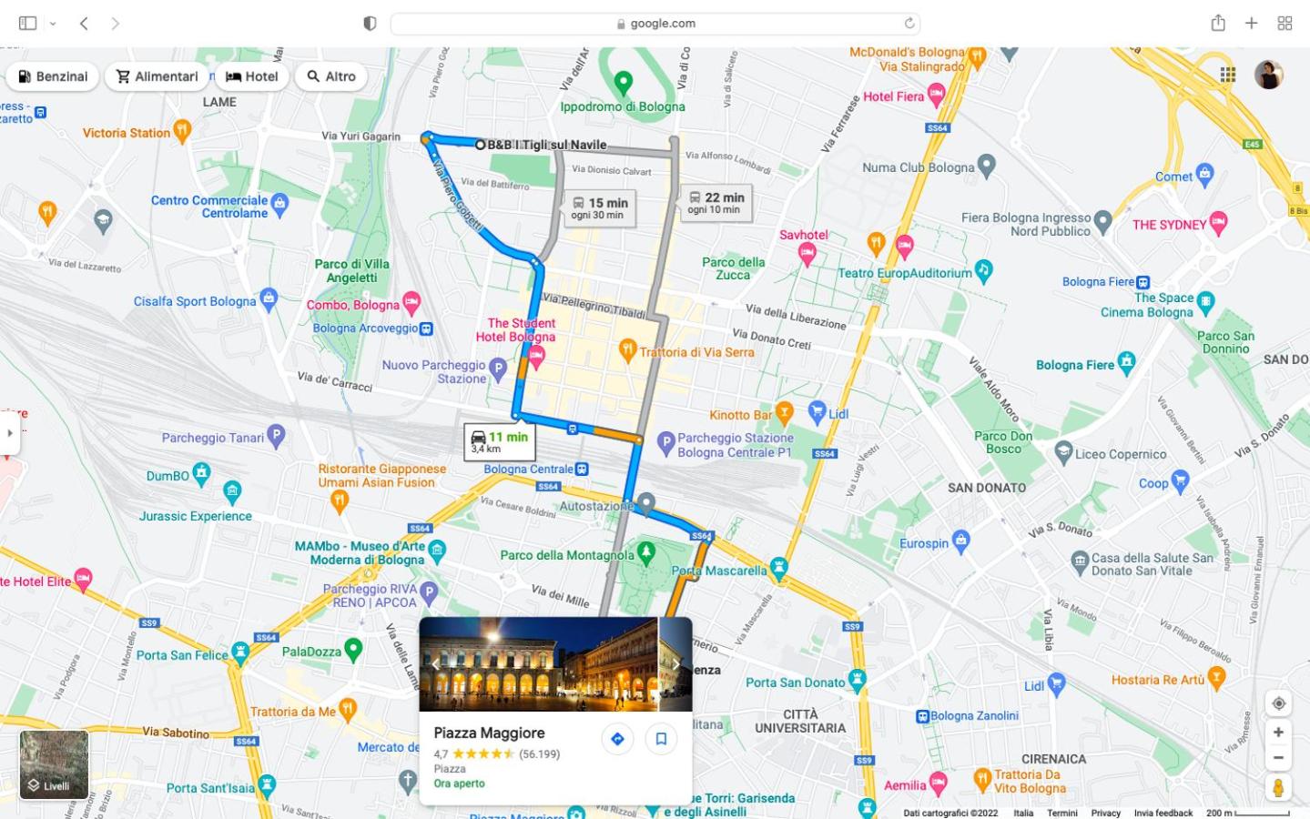The width and height of the screenshot is (1310, 819).
Task: Zoom out the map with the minus button
Action: pyautogui.click(x=1278, y=757)
